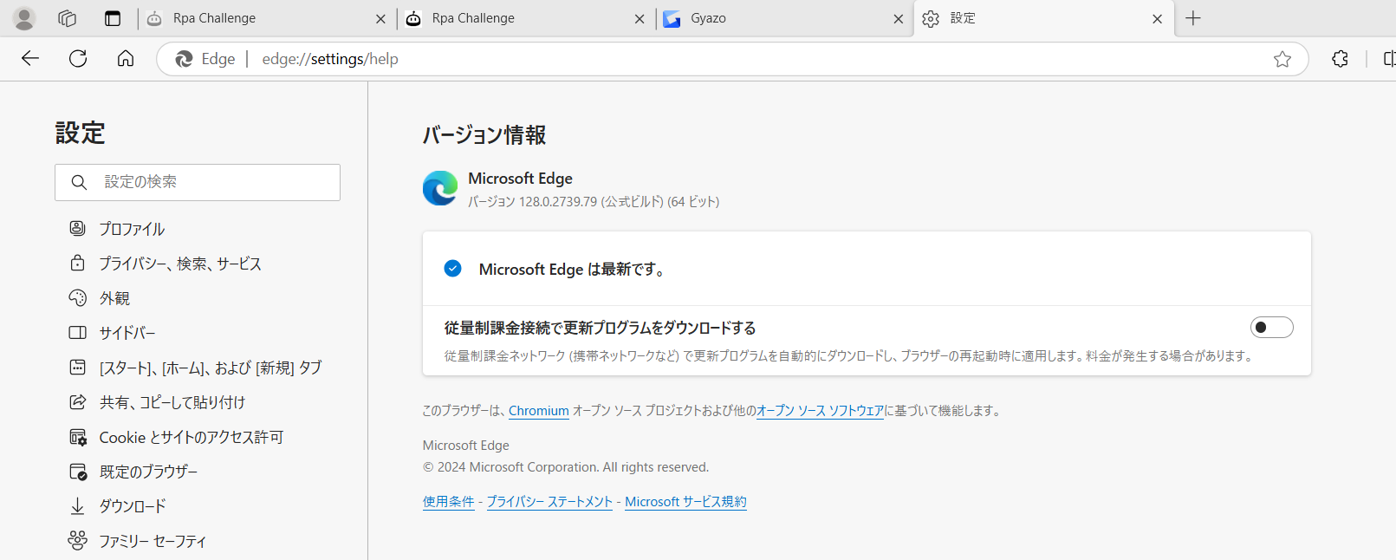The image size is (1396, 560).
Task: Click the blue checkmark update status icon
Action: pyautogui.click(x=452, y=269)
